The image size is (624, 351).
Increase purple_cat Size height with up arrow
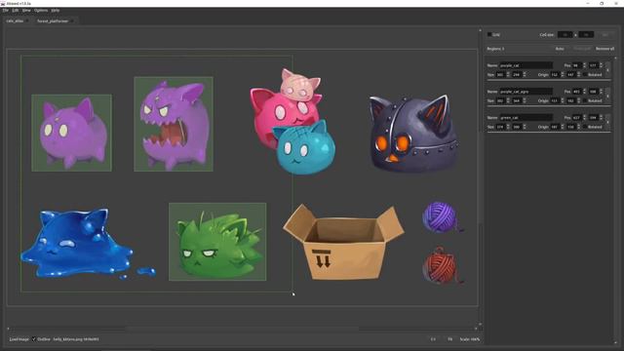pyautogui.click(x=525, y=73)
